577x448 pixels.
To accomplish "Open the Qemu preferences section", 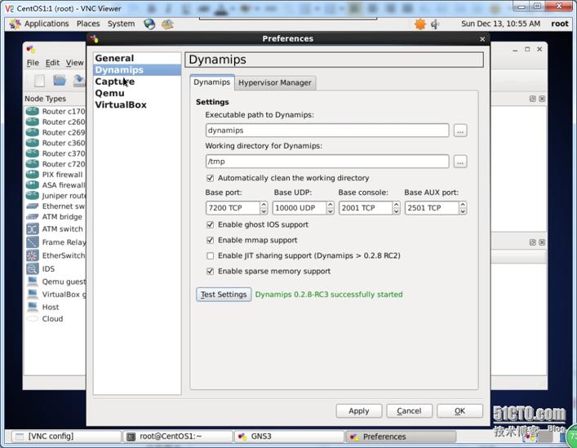I will point(137,93).
